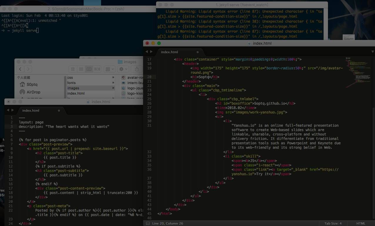Select index.html tab in left Sublime window
Viewport: 375px width, 226px height.
pos(31,111)
